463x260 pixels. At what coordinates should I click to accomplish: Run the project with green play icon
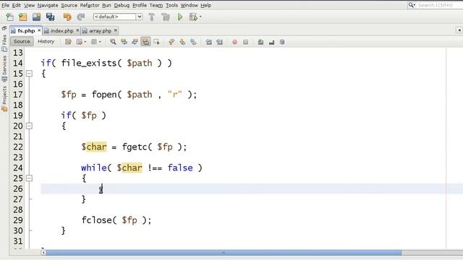coord(180,17)
